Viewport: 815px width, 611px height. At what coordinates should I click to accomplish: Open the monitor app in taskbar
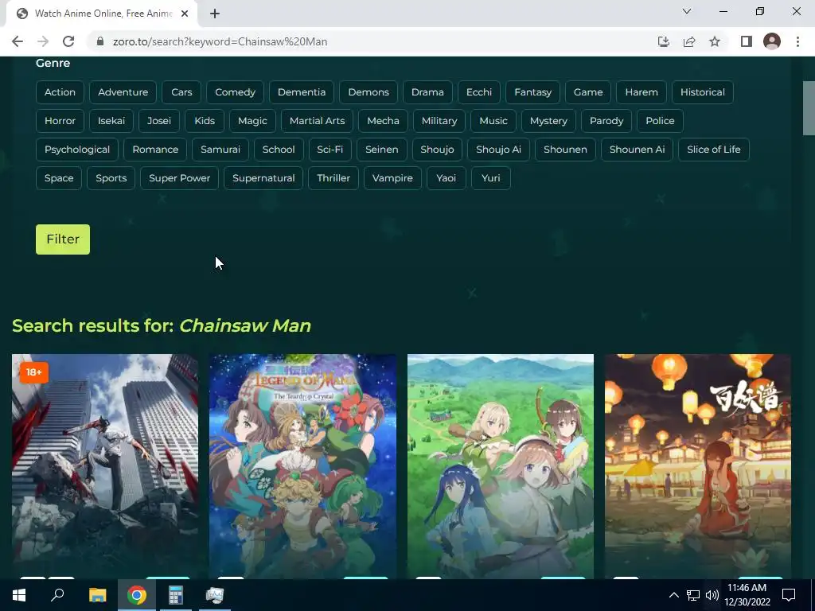[x=215, y=595]
